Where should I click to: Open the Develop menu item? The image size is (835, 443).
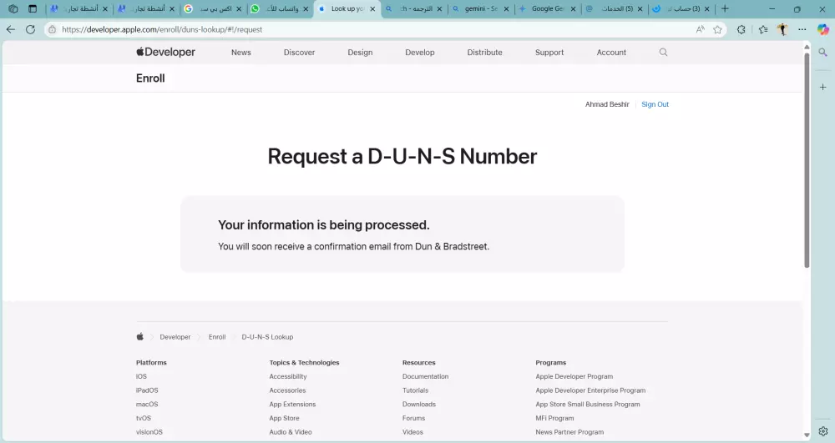pos(420,52)
